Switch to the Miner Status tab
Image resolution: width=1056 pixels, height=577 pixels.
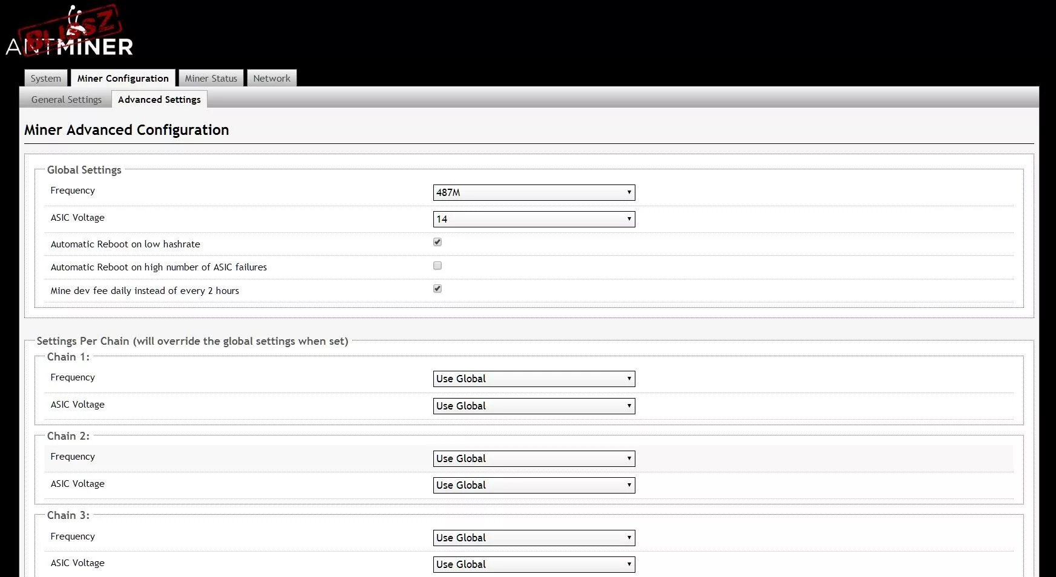(211, 78)
